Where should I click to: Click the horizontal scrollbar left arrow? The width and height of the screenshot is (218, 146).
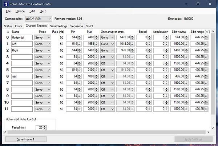click(5, 132)
